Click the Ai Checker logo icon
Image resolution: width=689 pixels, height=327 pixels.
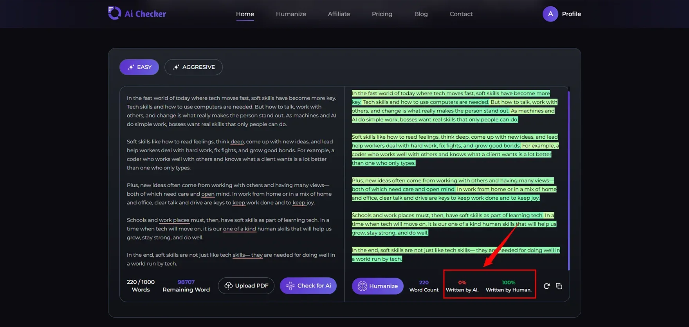click(x=114, y=13)
